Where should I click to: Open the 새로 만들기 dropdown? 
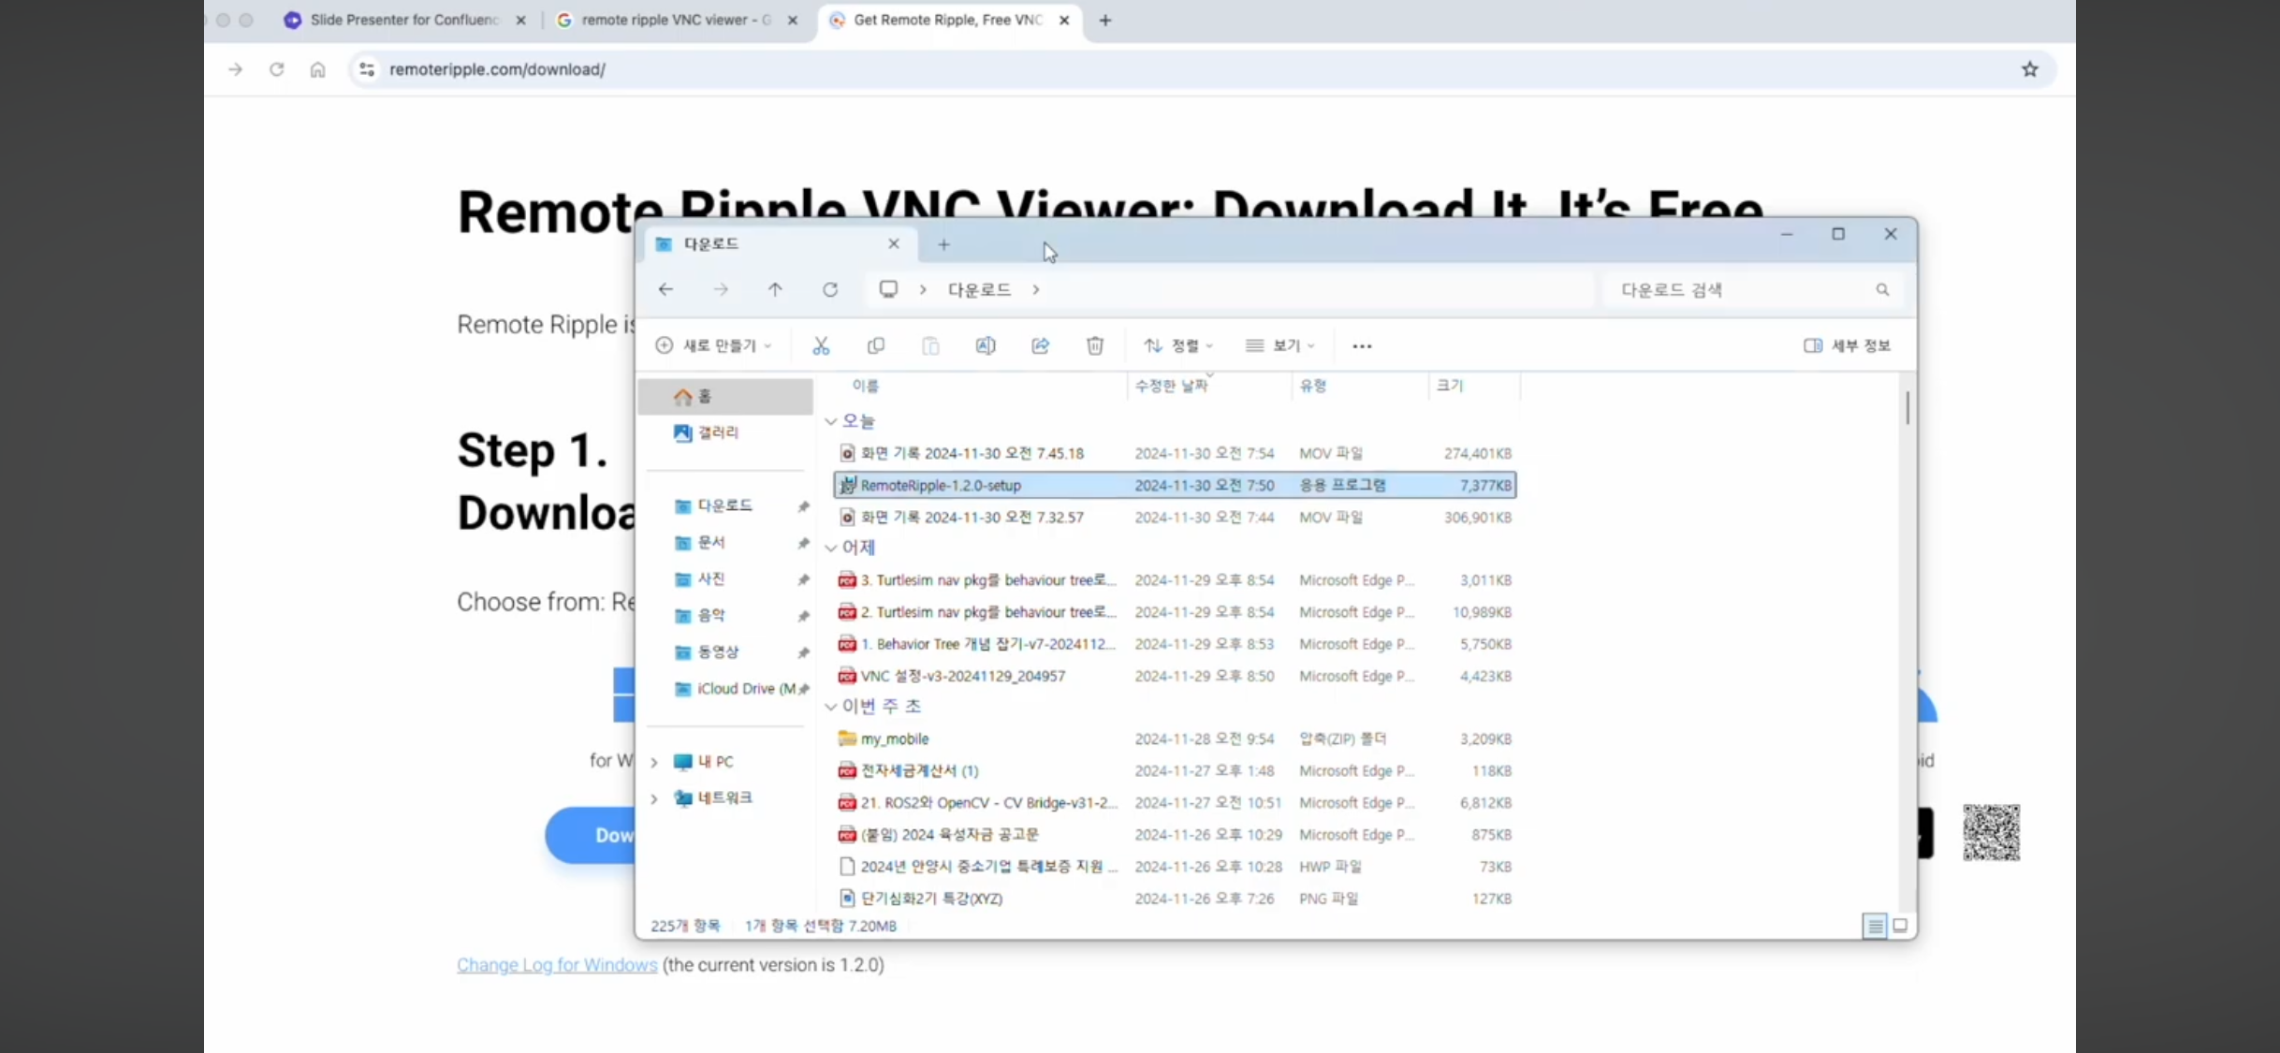[x=714, y=346]
